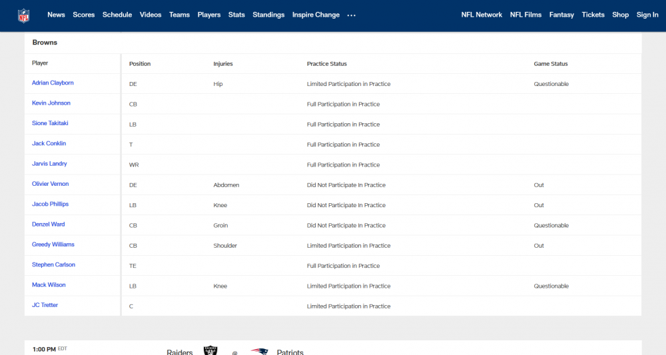
Task: Click the Position column header
Action: 140,64
